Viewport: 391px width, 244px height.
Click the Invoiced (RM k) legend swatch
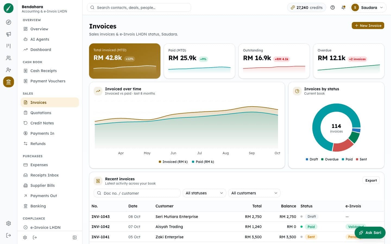[x=160, y=162]
